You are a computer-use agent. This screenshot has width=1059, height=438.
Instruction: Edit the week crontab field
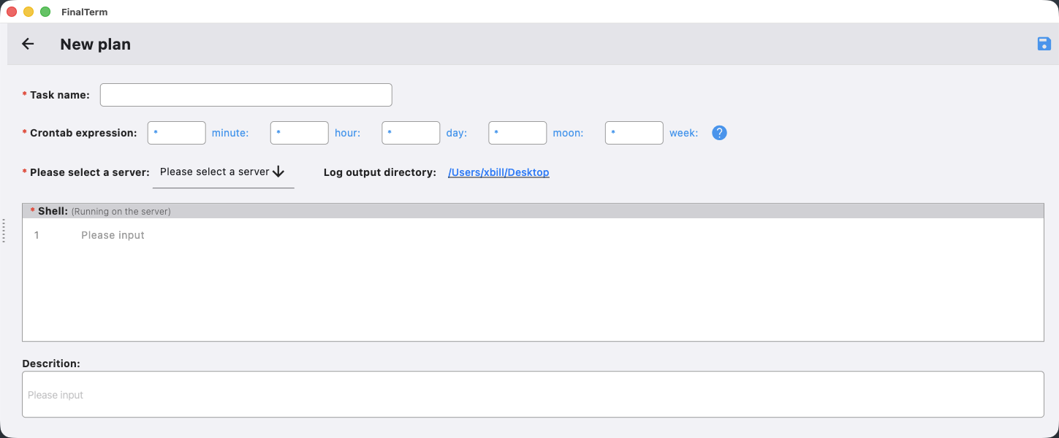634,133
